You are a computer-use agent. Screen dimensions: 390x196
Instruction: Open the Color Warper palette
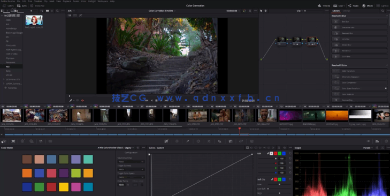pos(177,141)
